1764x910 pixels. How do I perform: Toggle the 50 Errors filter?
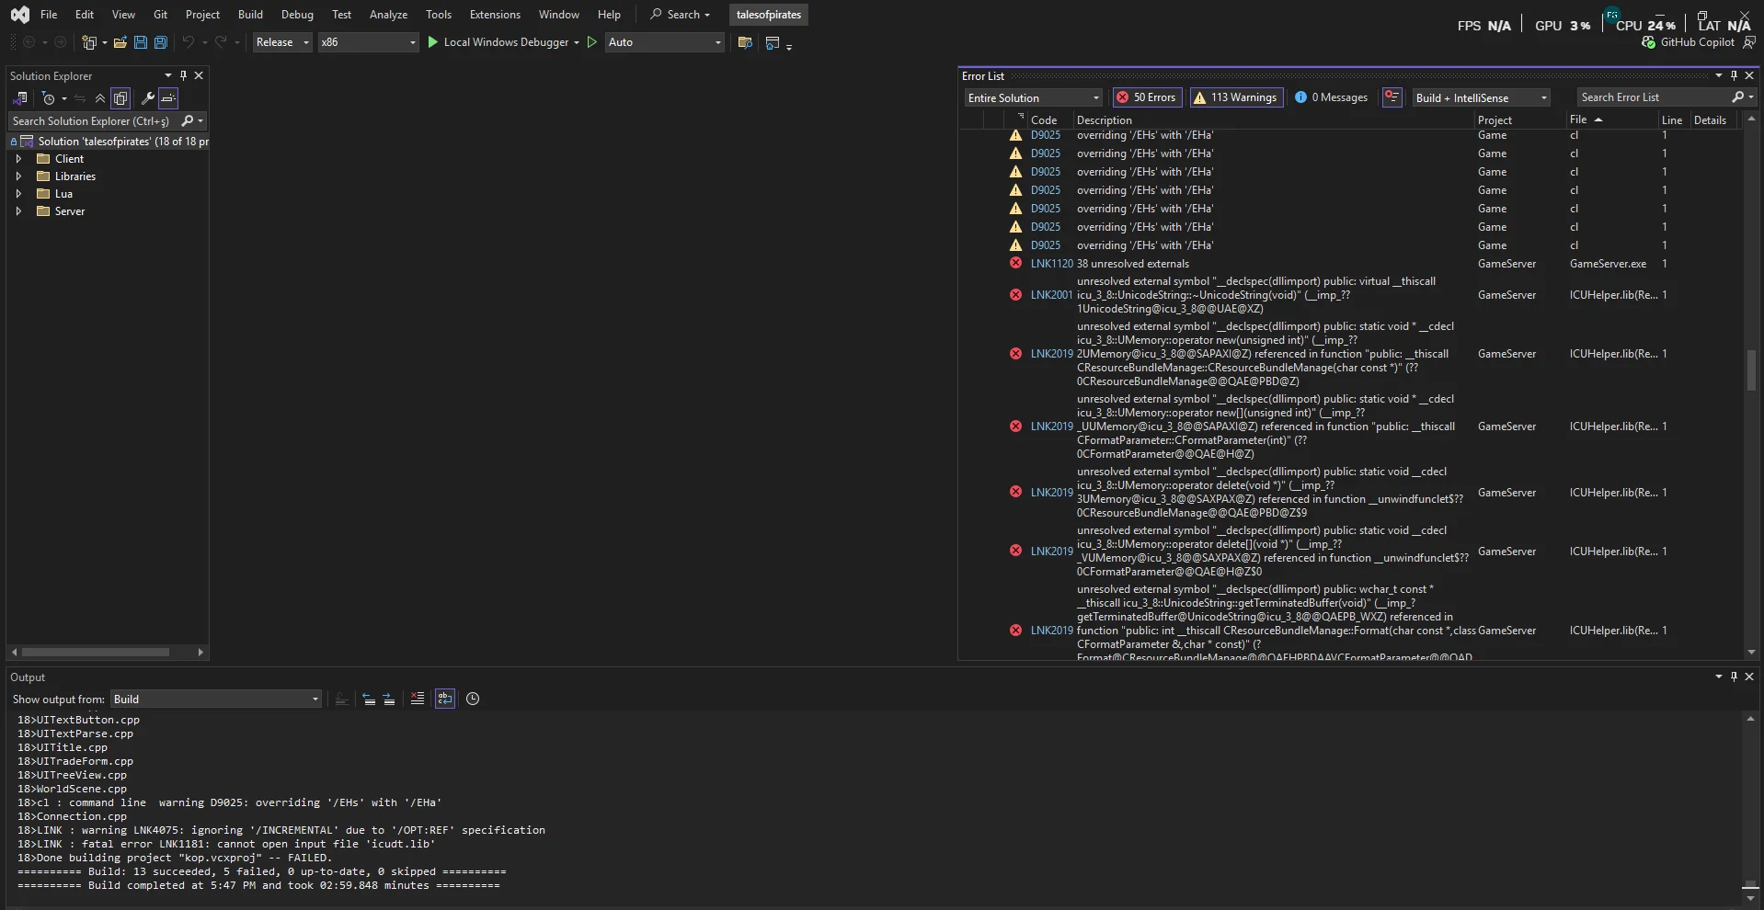pyautogui.click(x=1146, y=97)
